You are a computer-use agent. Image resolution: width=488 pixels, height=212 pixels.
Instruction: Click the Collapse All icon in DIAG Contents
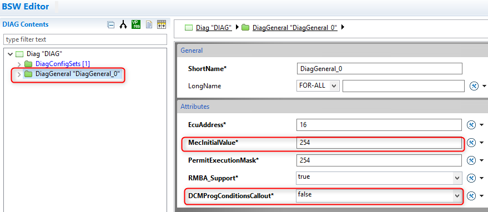point(110,25)
